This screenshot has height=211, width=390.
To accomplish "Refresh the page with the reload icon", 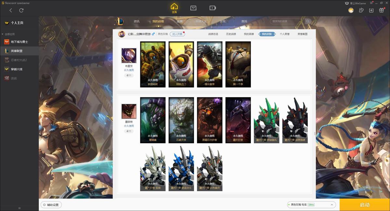I will [21, 10].
